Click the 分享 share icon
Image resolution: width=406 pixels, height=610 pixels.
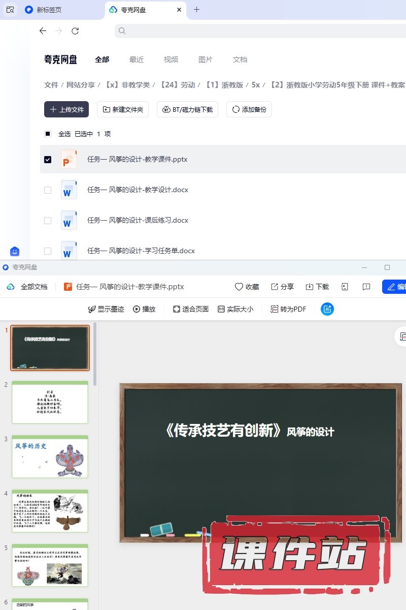pos(275,287)
